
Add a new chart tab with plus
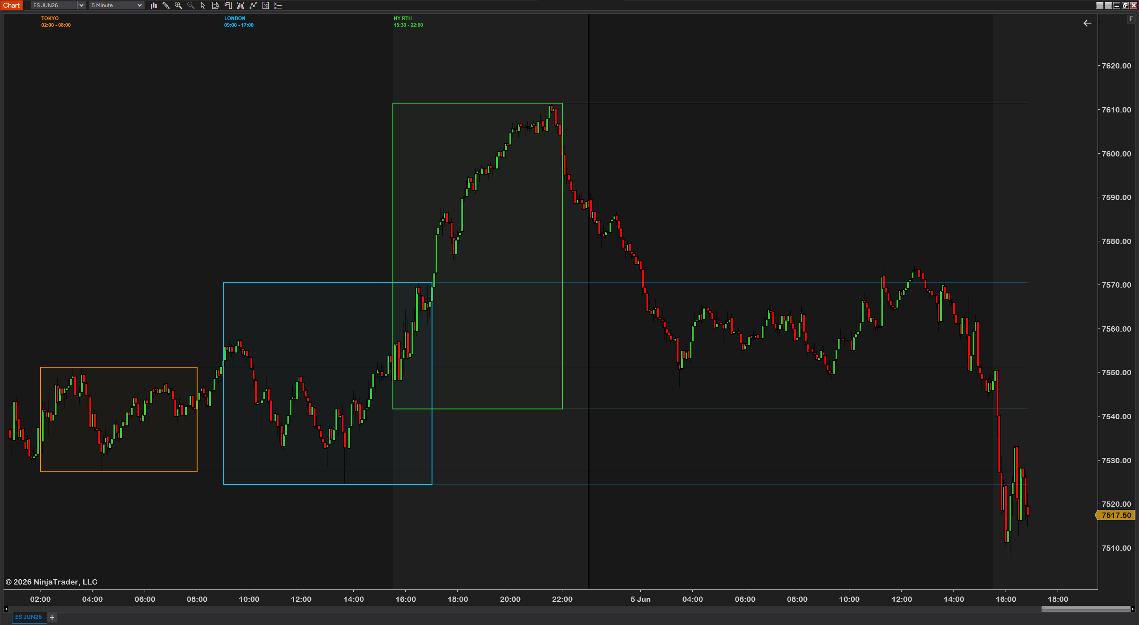click(x=52, y=617)
